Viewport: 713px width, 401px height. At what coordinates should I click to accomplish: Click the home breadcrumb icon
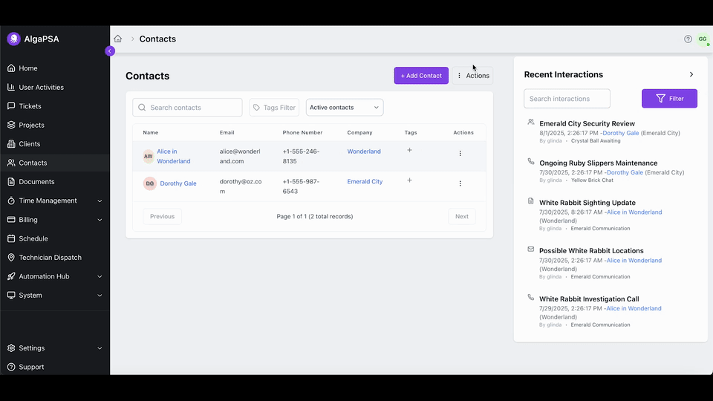coord(117,39)
